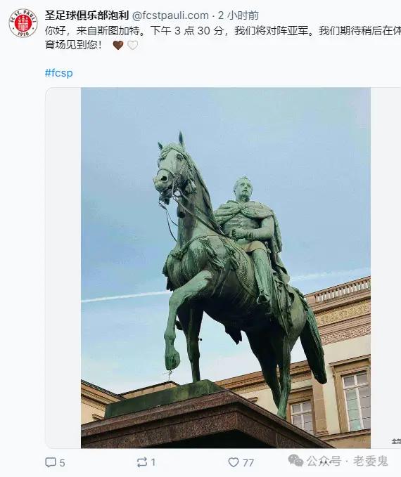Open the @fcstpauli.com handle link
Viewport: 401px width, 477px height.
(170, 15)
